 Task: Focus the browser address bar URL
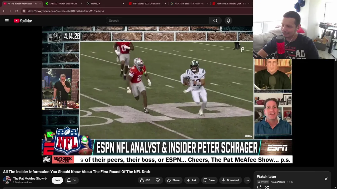66,11
